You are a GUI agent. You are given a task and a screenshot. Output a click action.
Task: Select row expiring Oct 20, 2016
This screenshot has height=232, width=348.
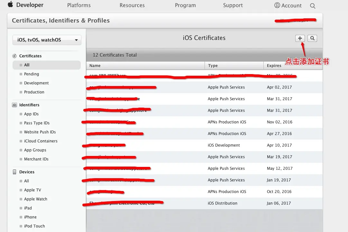[204, 191]
